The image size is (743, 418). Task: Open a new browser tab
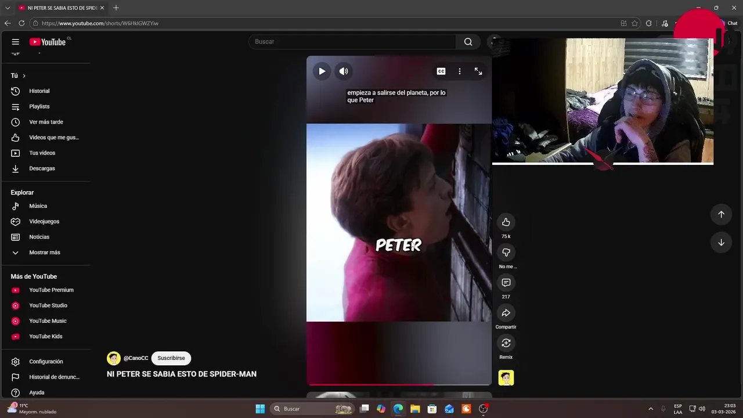point(116,8)
